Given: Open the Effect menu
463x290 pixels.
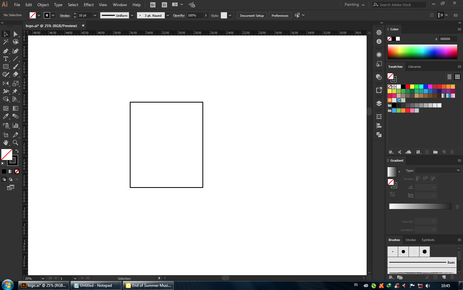Looking at the screenshot, I should point(89,5).
